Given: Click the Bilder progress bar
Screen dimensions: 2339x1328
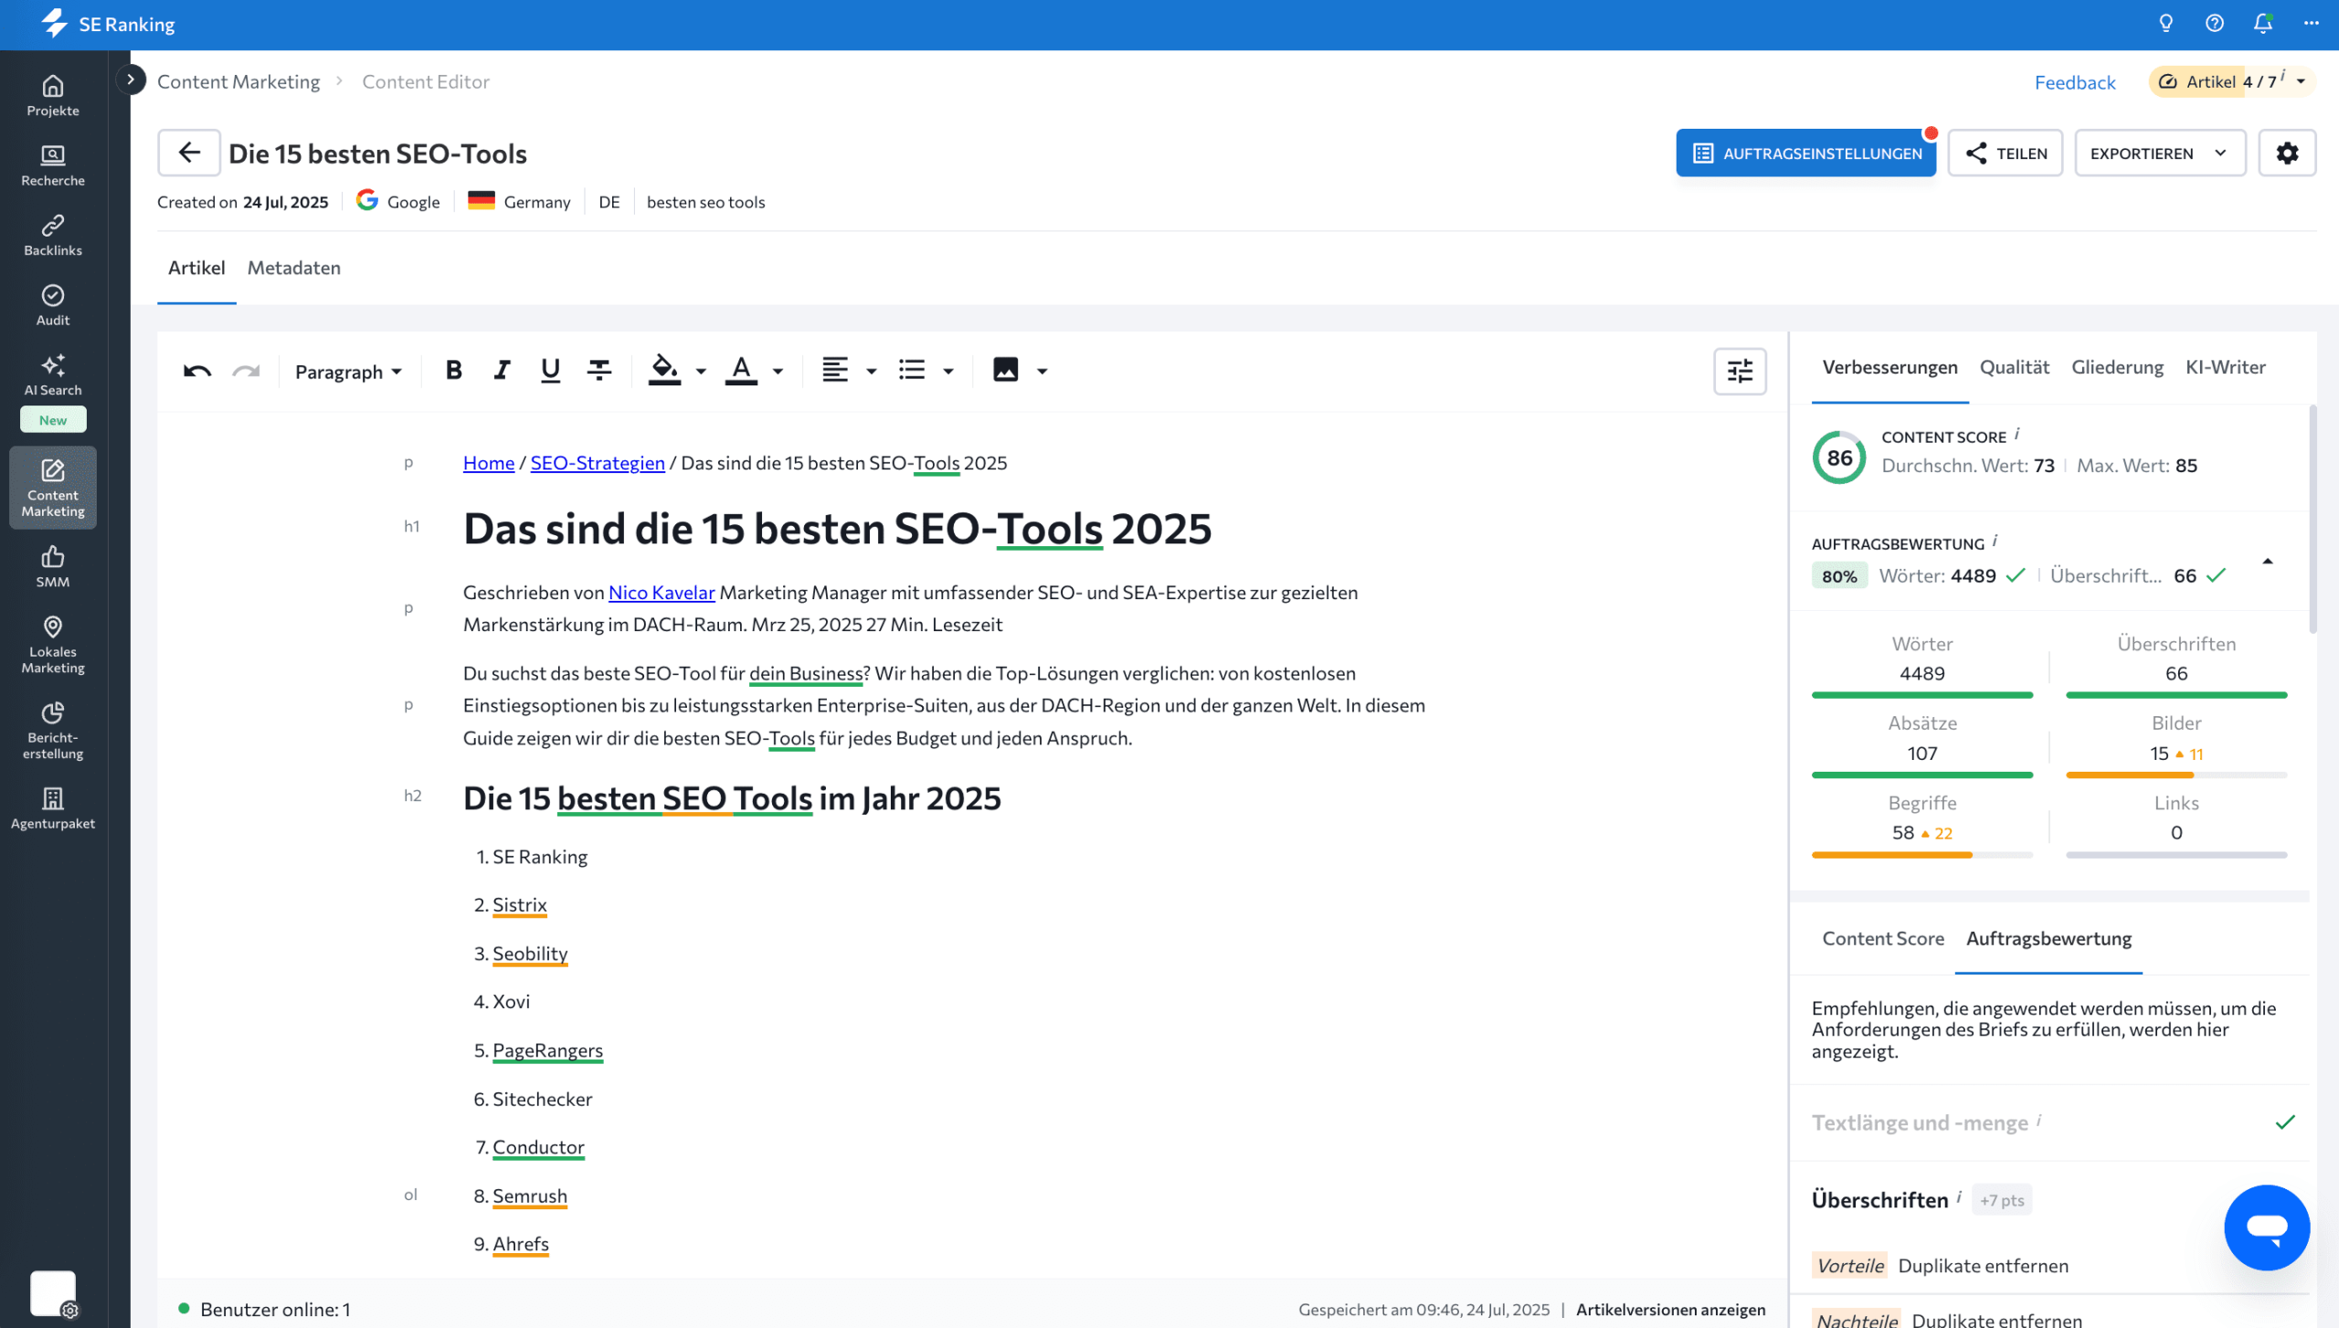Looking at the screenshot, I should [2176, 775].
